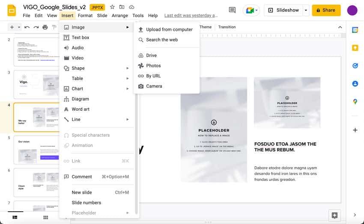
Task: Star the presentation with the star icon
Action: tap(112, 7)
